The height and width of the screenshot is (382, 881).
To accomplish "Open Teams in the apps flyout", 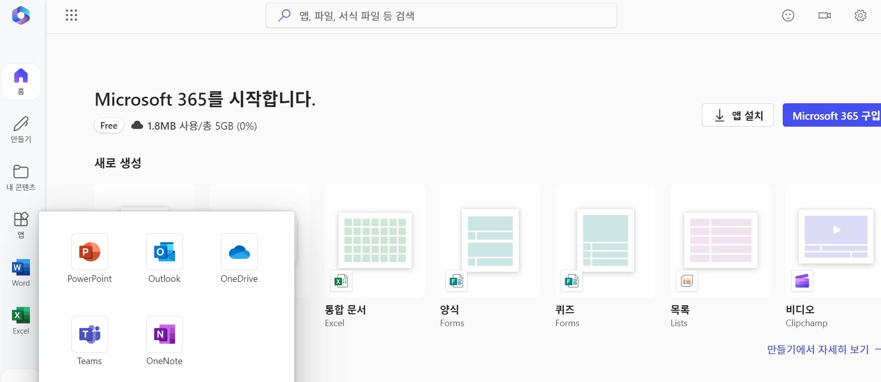I will (90, 341).
